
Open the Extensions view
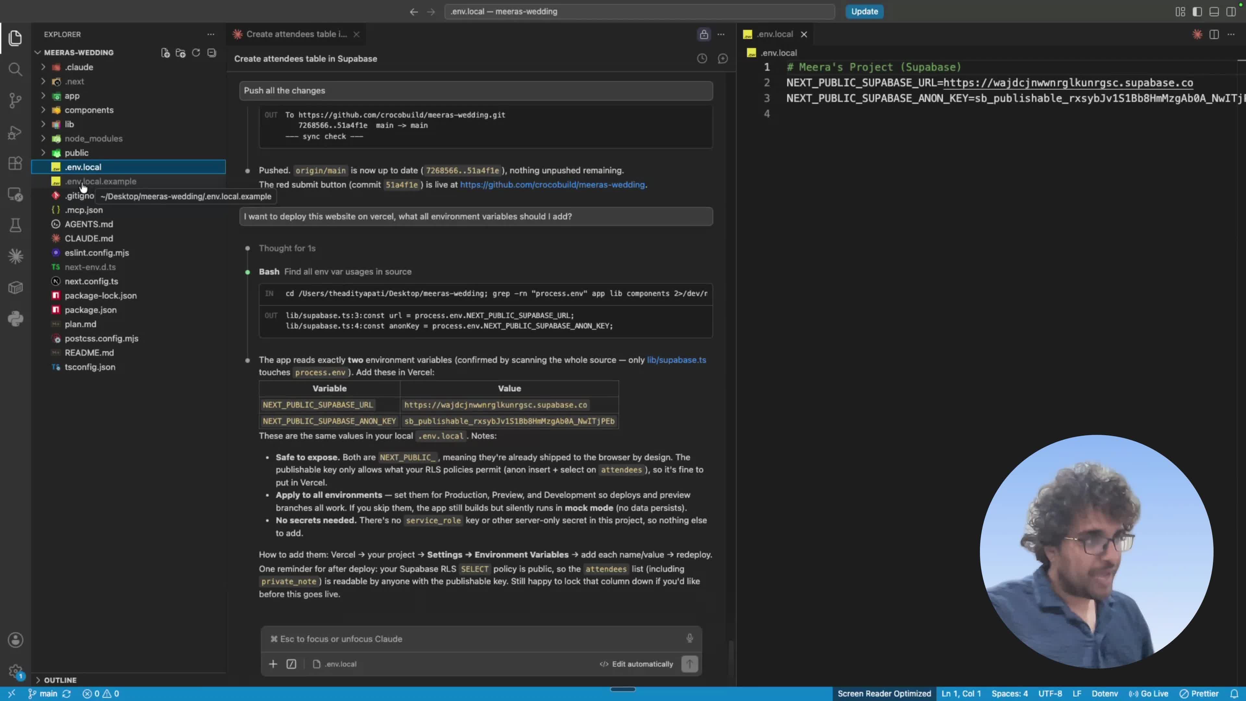tap(15, 163)
